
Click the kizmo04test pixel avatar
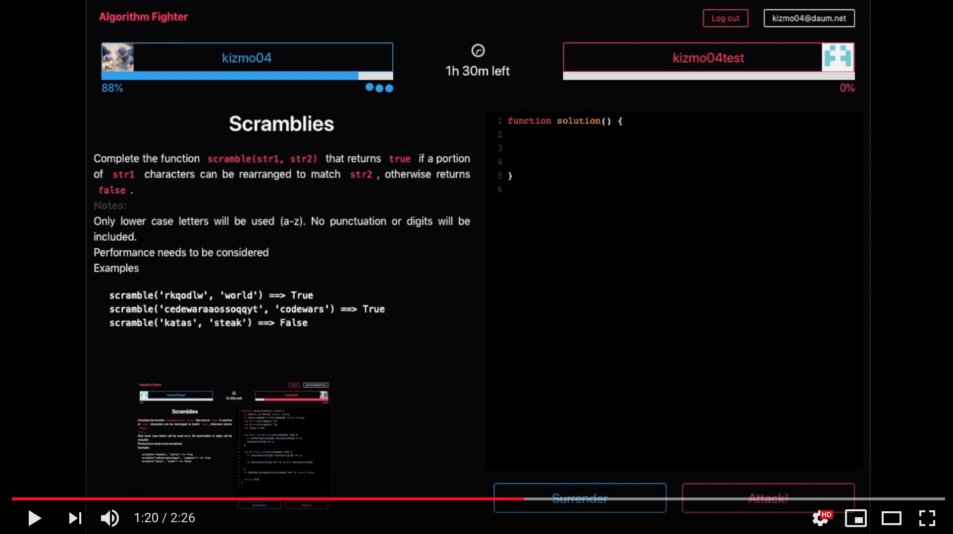[x=838, y=57]
